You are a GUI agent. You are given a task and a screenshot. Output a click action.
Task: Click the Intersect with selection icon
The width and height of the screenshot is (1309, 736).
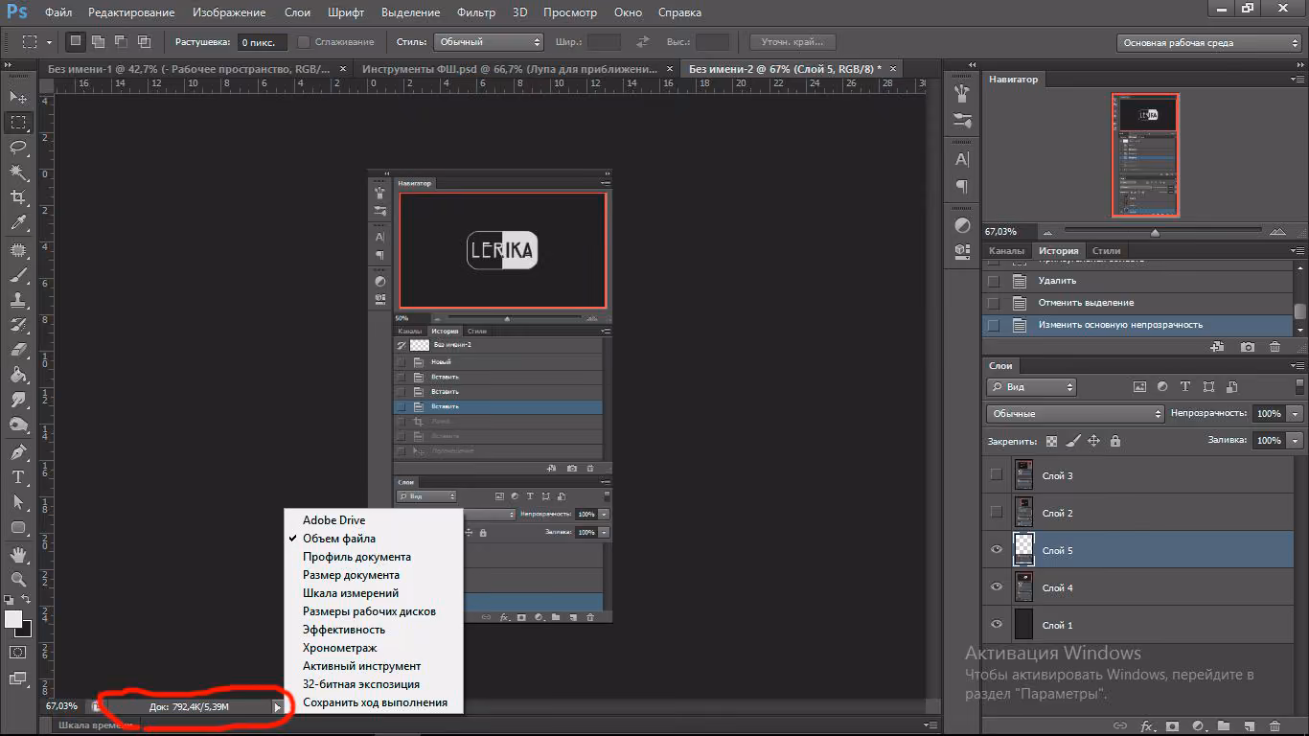click(x=145, y=42)
